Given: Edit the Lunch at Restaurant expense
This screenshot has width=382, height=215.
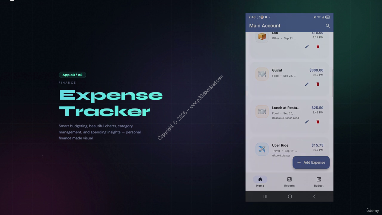Looking at the screenshot, I should point(307,122).
